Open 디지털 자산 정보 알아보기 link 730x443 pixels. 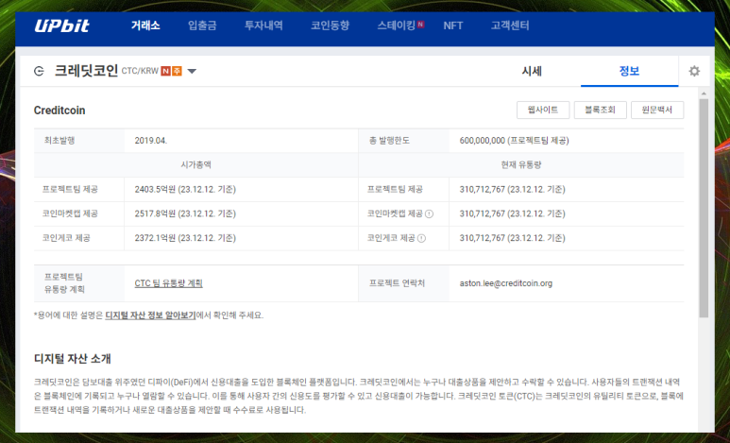150,315
